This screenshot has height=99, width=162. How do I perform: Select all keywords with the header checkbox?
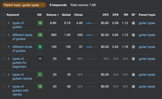coord(3,15)
